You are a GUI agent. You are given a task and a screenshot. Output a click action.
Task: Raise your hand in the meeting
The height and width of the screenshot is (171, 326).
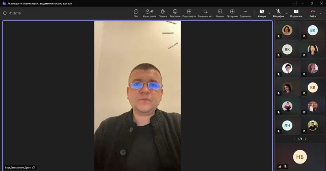click(163, 13)
